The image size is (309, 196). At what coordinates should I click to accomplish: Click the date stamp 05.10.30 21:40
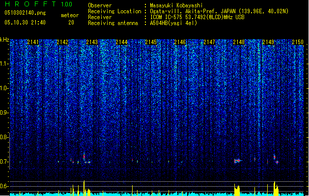[x=25, y=23]
